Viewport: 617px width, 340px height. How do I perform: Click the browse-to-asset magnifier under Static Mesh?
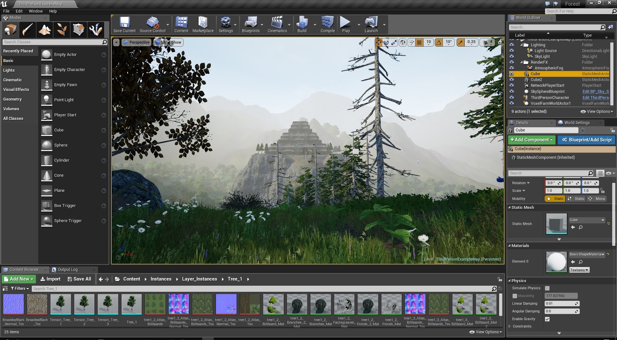[581, 227]
